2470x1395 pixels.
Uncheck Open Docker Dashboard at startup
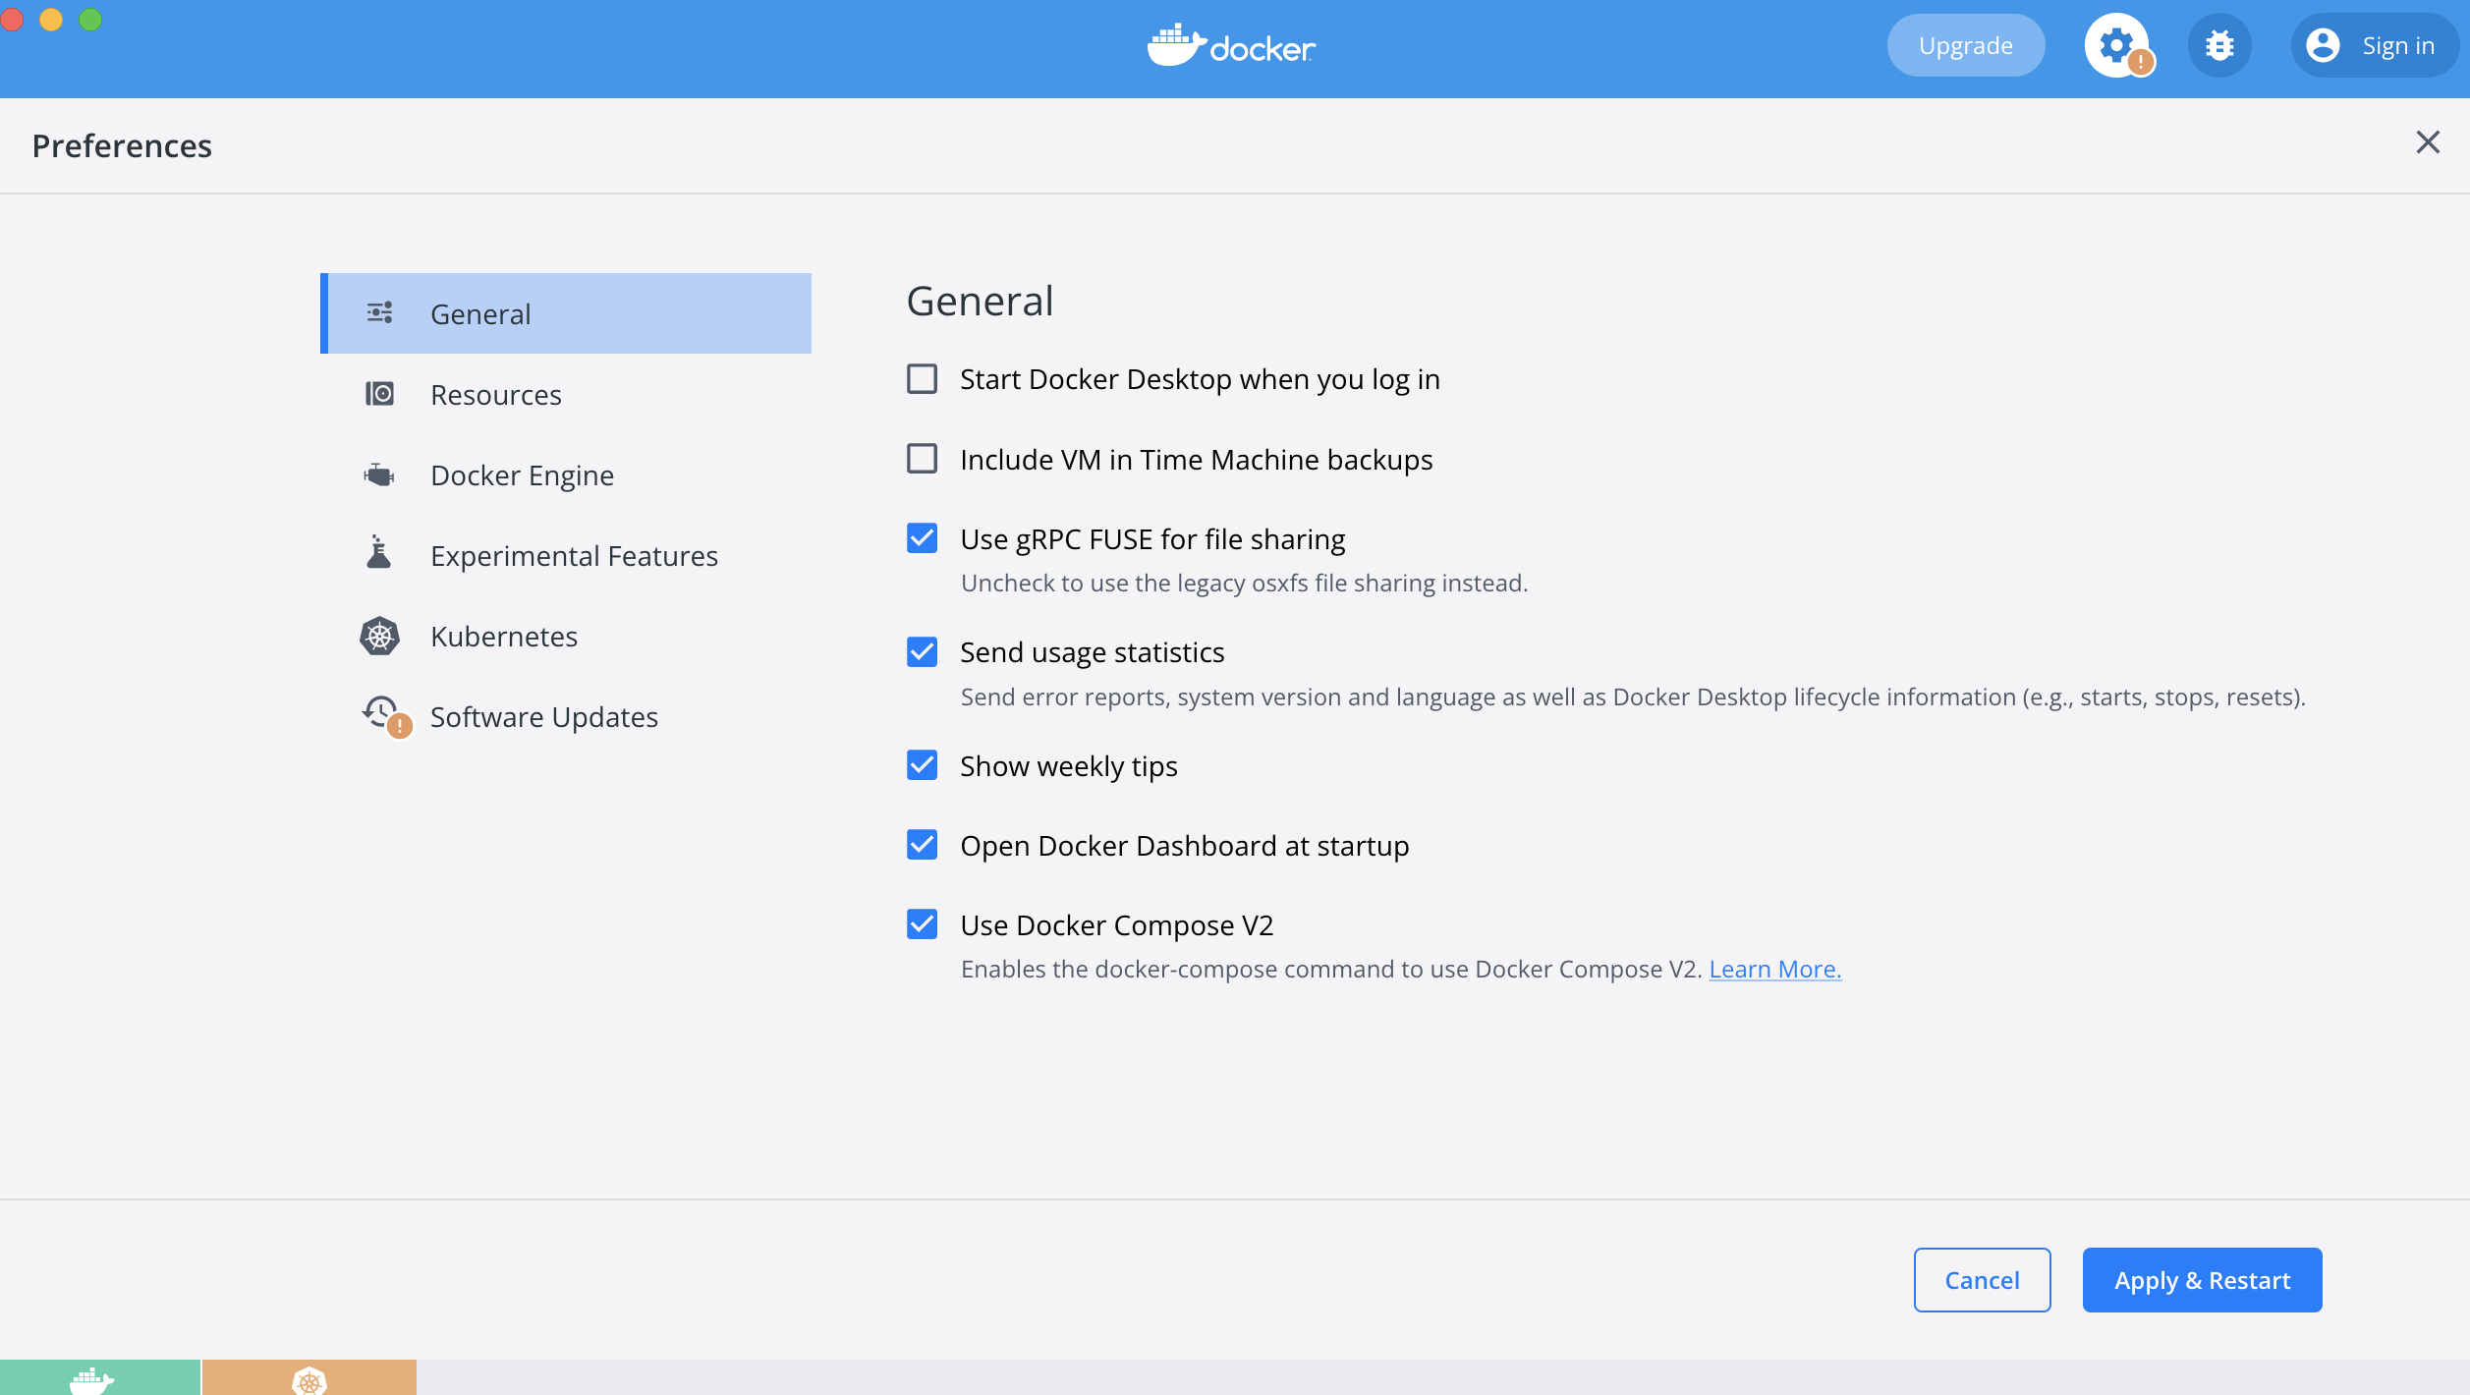(923, 845)
